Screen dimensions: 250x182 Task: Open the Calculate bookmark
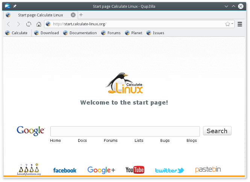click(16, 33)
